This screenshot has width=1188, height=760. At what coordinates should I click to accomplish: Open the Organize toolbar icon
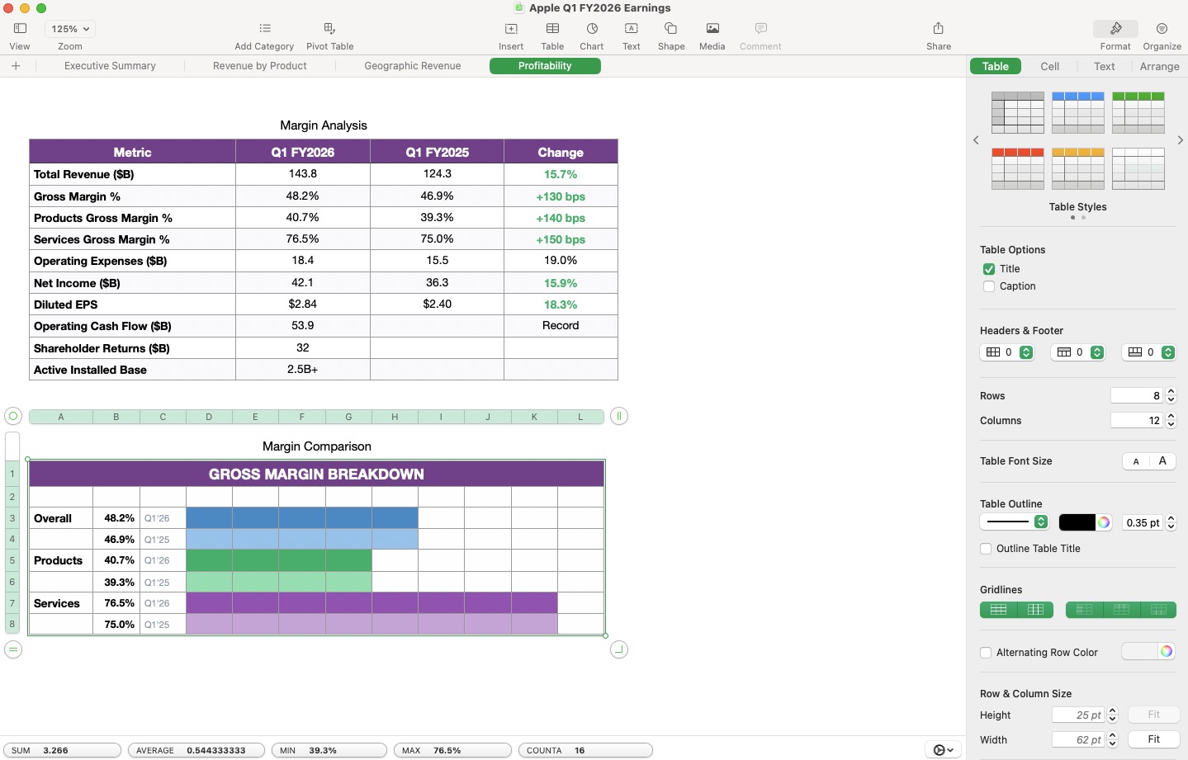pos(1162,29)
